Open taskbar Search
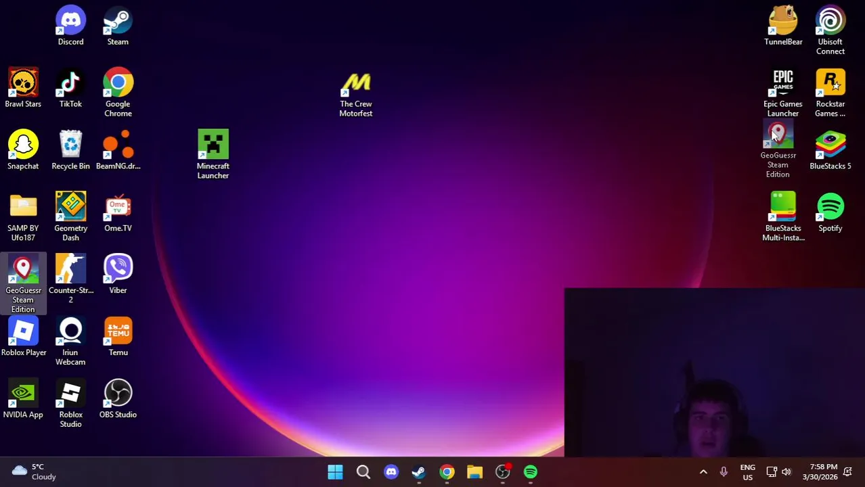 click(363, 471)
